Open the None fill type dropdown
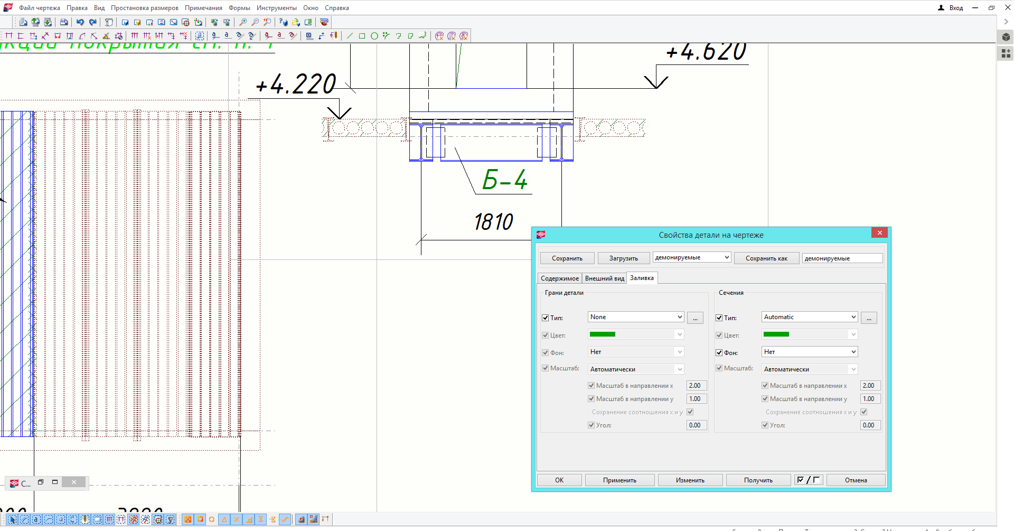1014x531 pixels. pos(636,317)
